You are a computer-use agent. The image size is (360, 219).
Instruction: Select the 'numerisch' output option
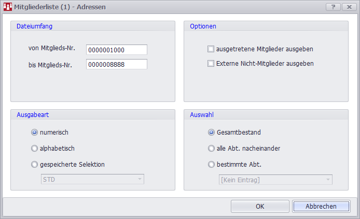pos(35,132)
